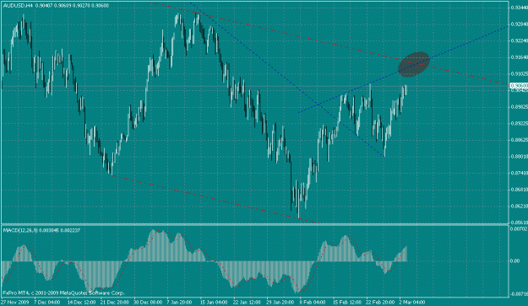Click the 0.8741 price axis value

(520, 173)
